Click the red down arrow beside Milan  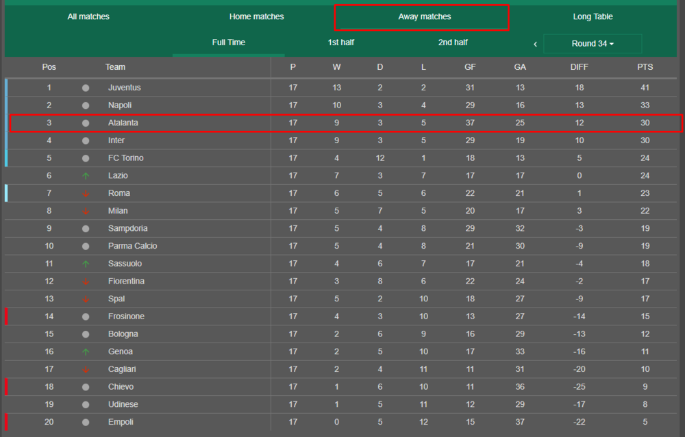pyautogui.click(x=86, y=211)
